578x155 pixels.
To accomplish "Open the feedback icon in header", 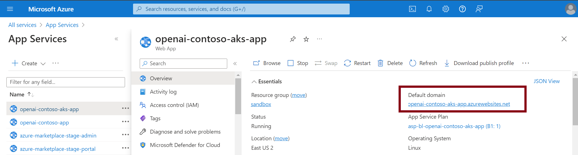I will (479, 9).
